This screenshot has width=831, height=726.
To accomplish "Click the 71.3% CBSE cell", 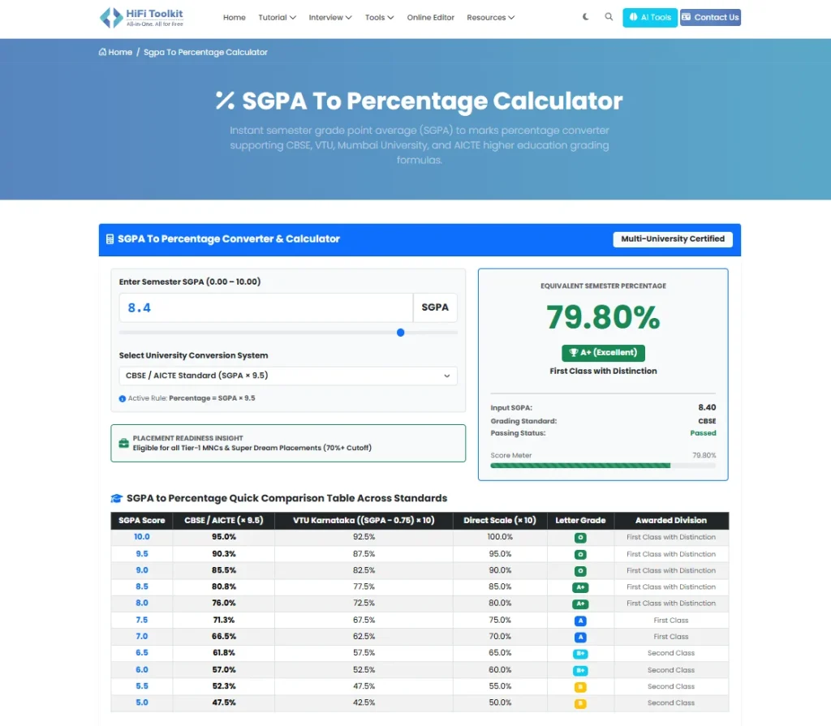I will 224,620.
